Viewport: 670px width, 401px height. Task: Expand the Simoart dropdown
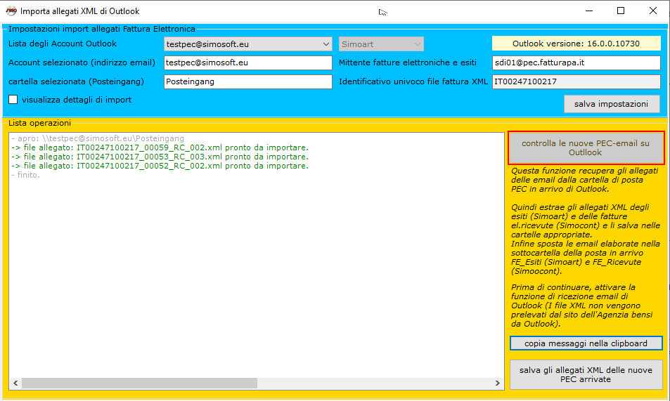418,44
